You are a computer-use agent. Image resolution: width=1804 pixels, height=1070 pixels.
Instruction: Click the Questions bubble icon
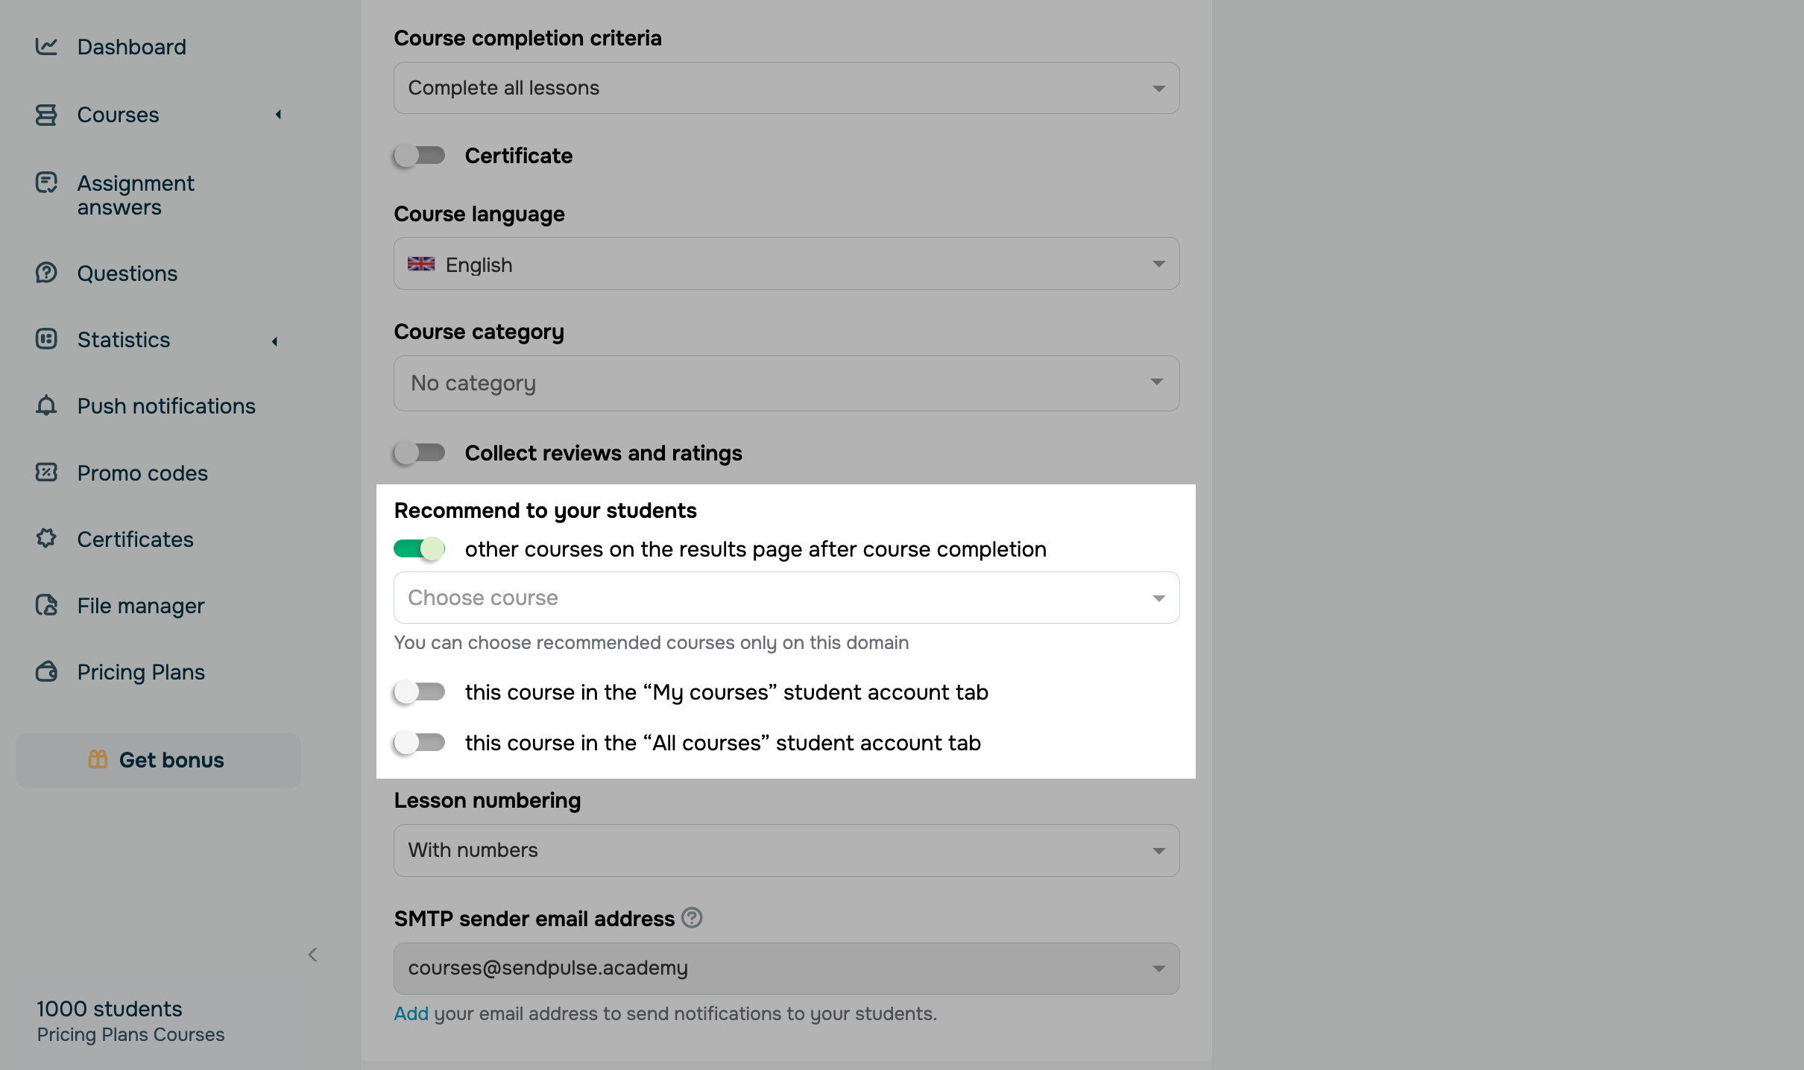pyautogui.click(x=46, y=273)
